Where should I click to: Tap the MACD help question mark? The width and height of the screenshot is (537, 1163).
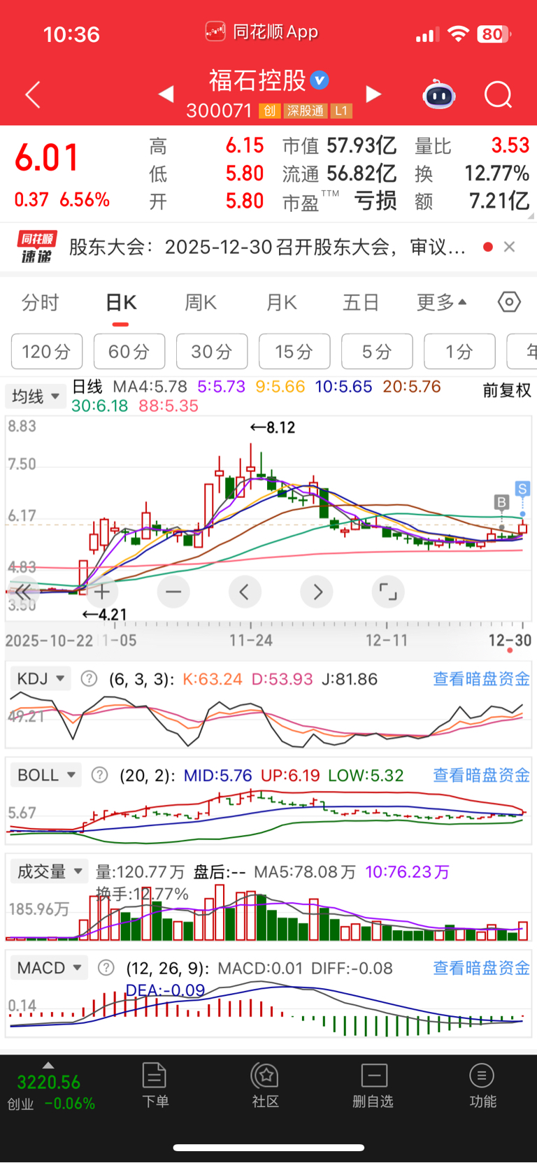click(x=106, y=968)
